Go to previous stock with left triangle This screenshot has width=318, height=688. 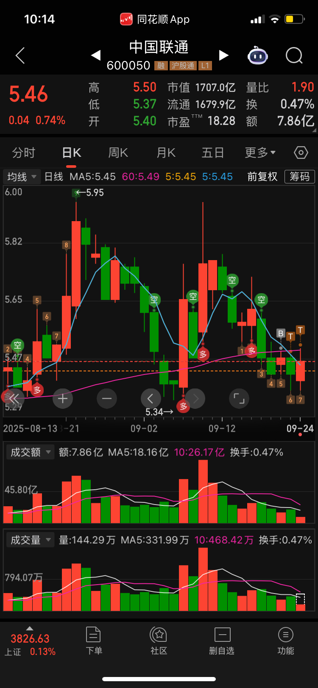(96, 55)
